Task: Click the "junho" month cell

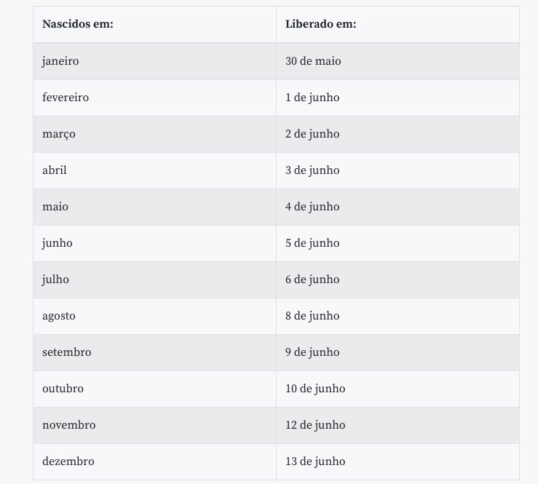Action: [x=58, y=243]
